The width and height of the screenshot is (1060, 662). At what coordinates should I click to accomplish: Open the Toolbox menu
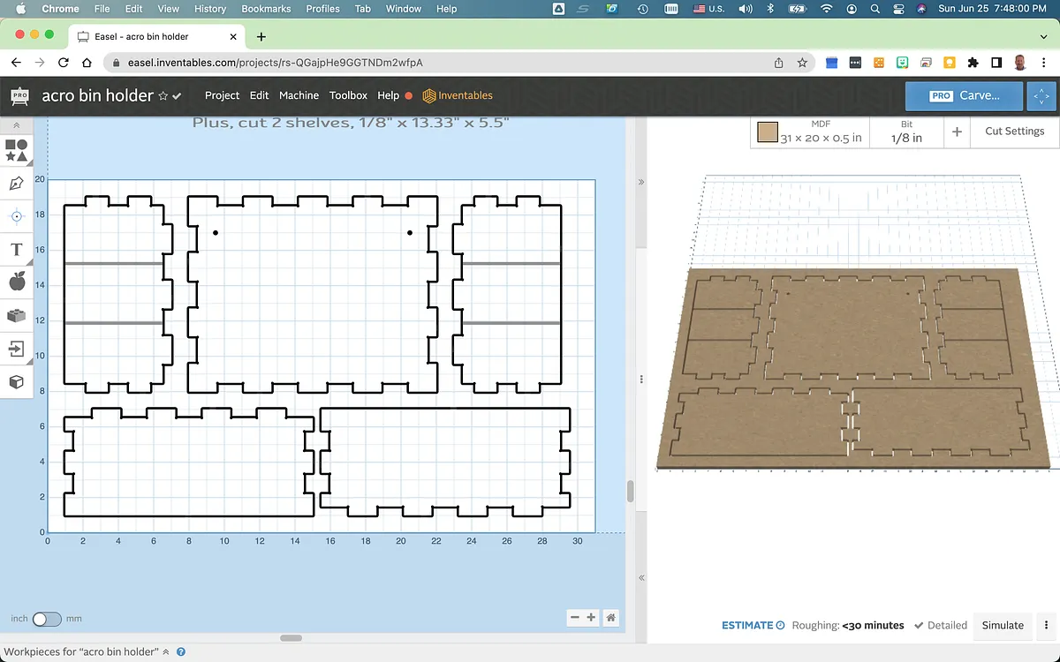pyautogui.click(x=348, y=95)
